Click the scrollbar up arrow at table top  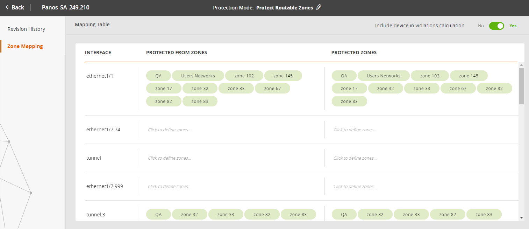[x=521, y=65]
